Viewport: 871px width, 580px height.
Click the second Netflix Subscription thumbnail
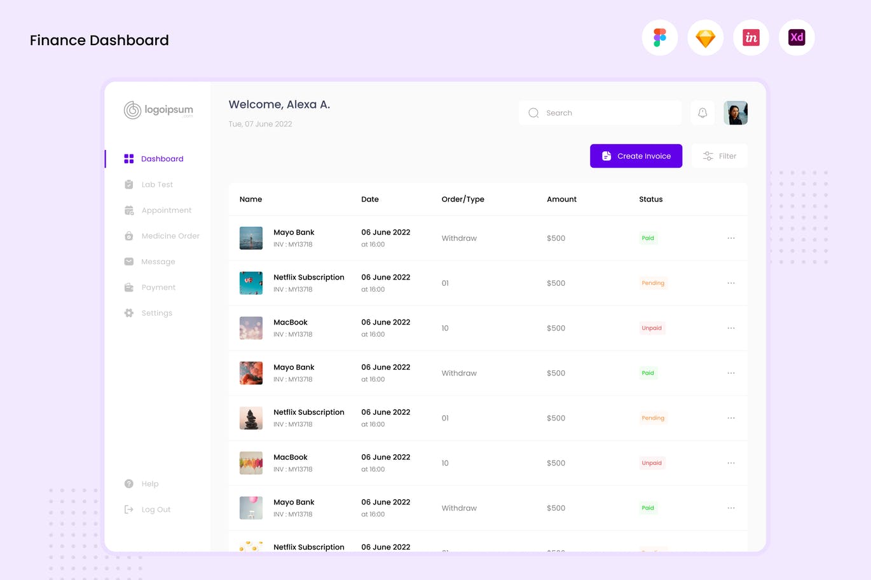(x=251, y=418)
